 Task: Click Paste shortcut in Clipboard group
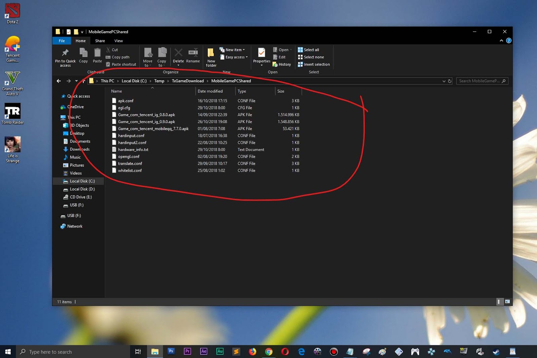(121, 64)
